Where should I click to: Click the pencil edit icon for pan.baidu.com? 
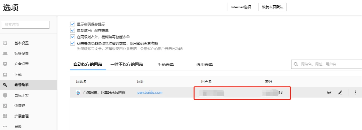tap(340, 93)
